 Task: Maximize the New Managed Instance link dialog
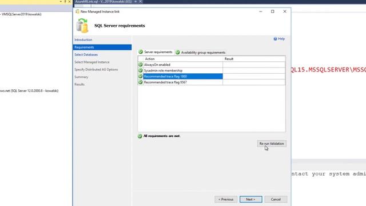272,11
